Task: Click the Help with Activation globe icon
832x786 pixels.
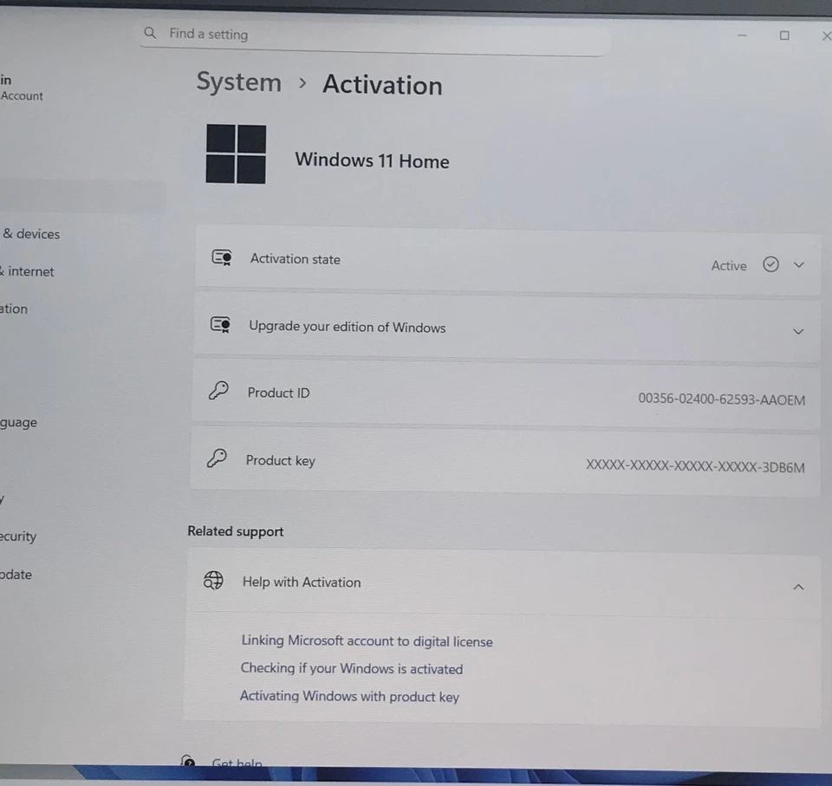Action: click(x=213, y=580)
